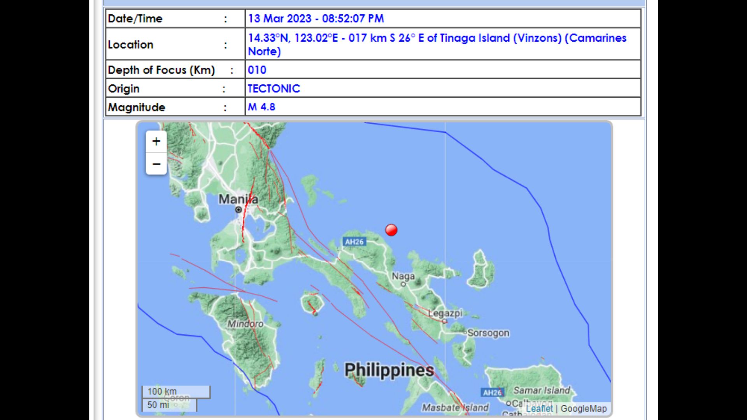
Task: Select the magnitude value M 4.8
Action: pos(261,107)
